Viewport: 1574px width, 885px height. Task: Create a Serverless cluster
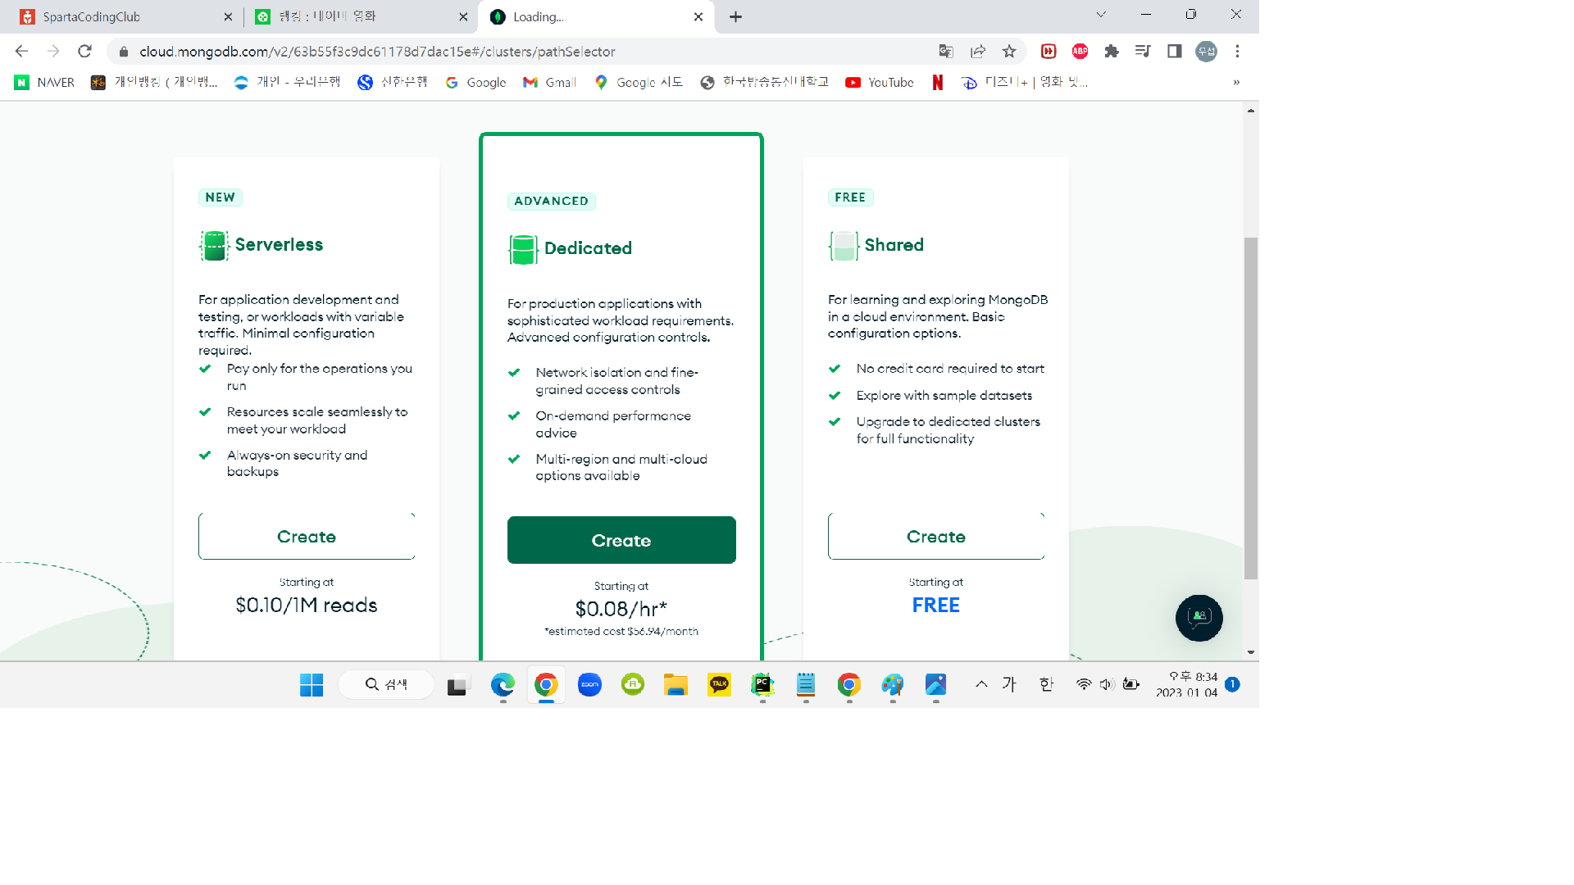click(x=307, y=537)
